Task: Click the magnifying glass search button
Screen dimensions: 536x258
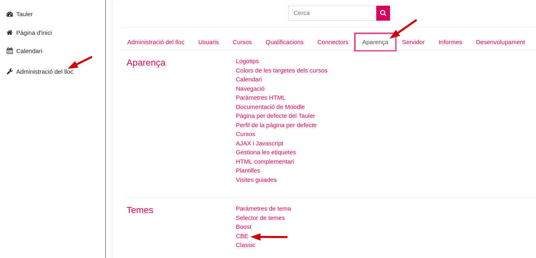Action: coord(383,13)
